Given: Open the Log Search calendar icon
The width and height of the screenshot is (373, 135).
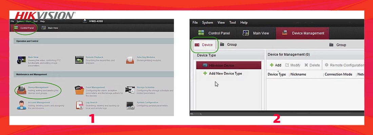Looking at the screenshot, I should pyautogui.click(x=79, y=105).
